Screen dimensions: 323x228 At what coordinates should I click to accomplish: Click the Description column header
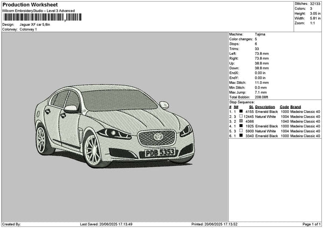point(265,106)
